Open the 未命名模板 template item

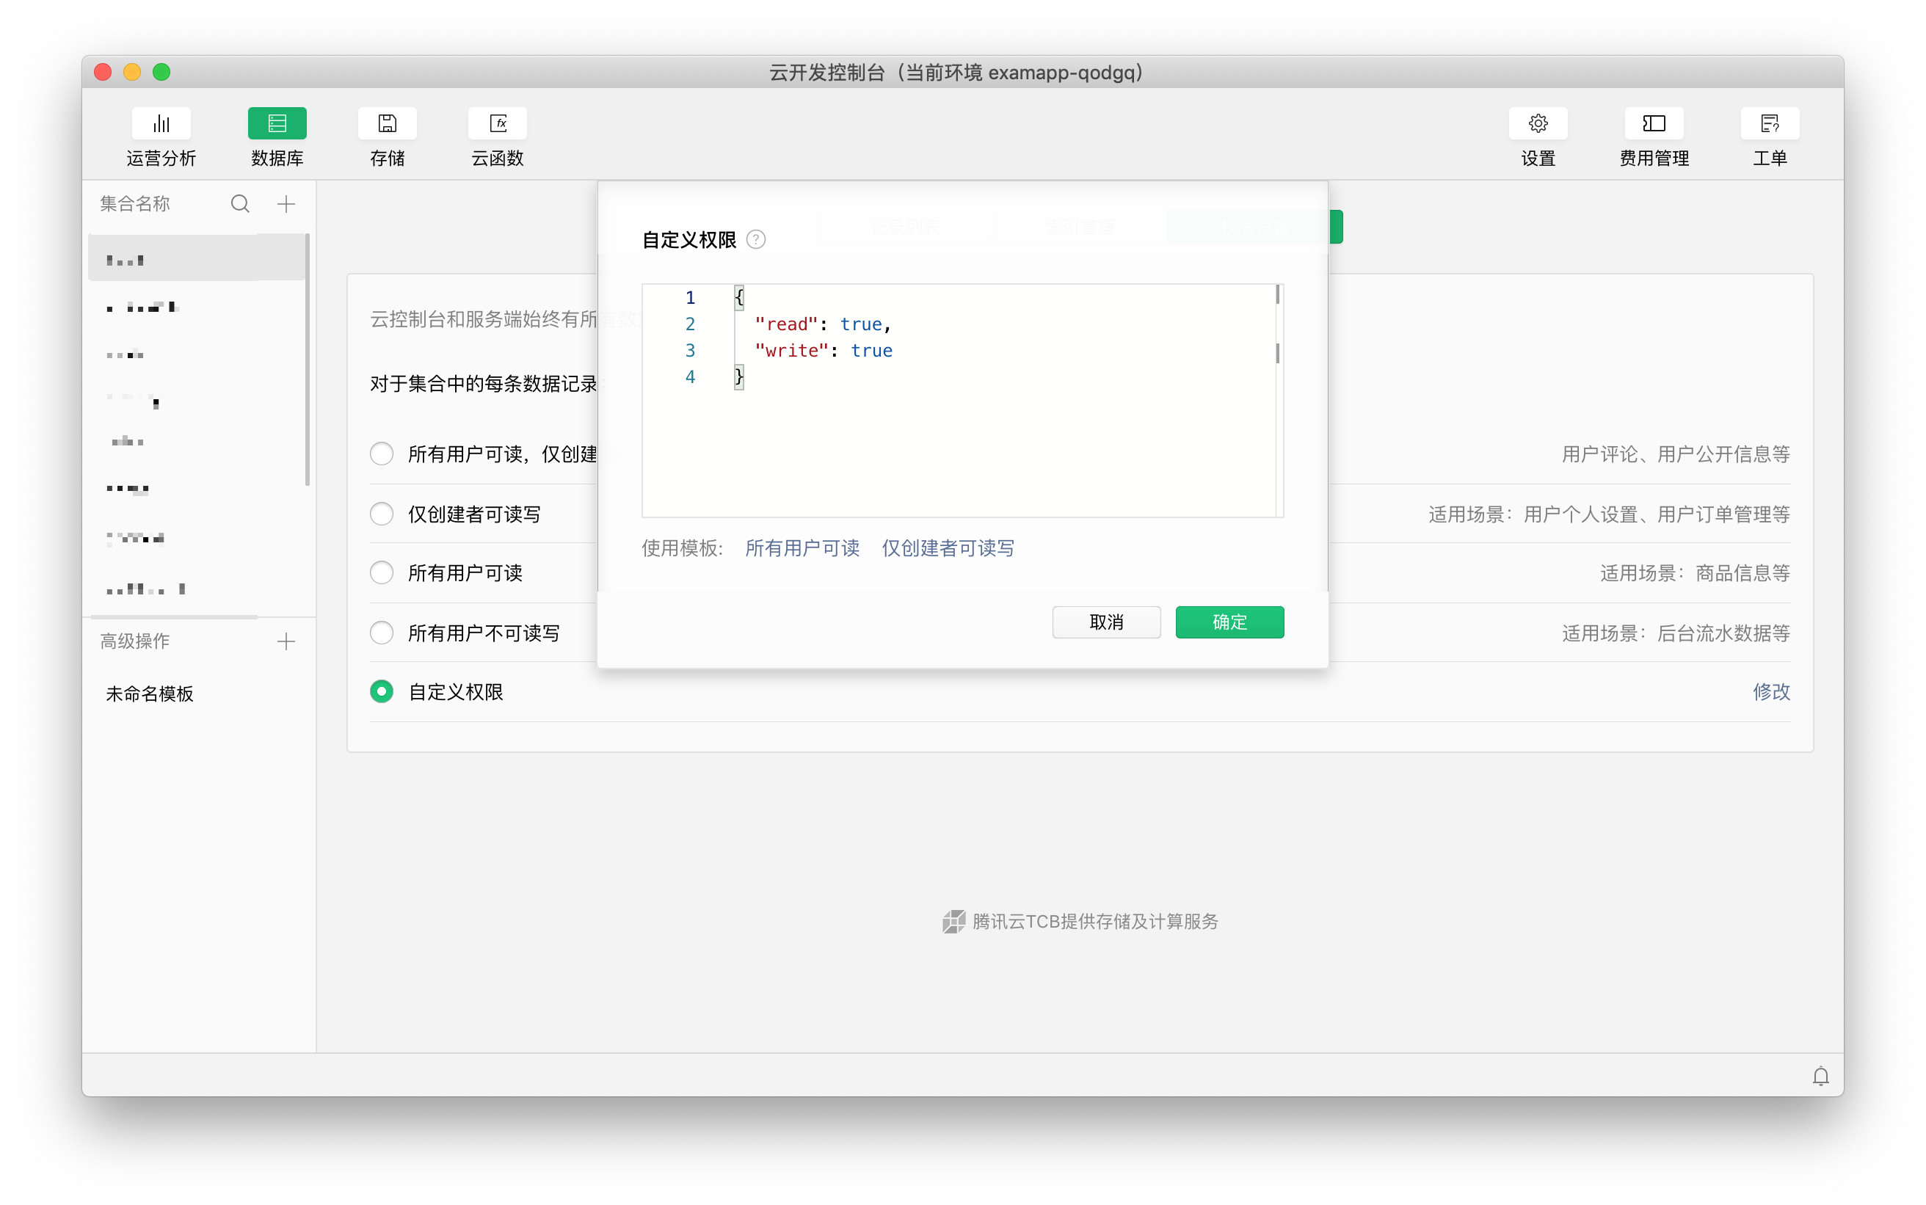pos(150,694)
